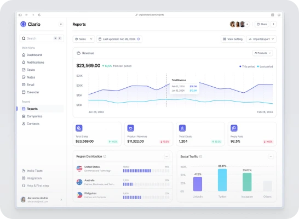Click the United States progress bar
This screenshot has width=299, height=219.
[x=146, y=171]
